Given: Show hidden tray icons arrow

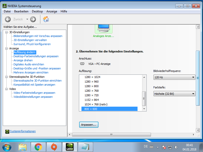Looking at the screenshot, I should [158, 147].
